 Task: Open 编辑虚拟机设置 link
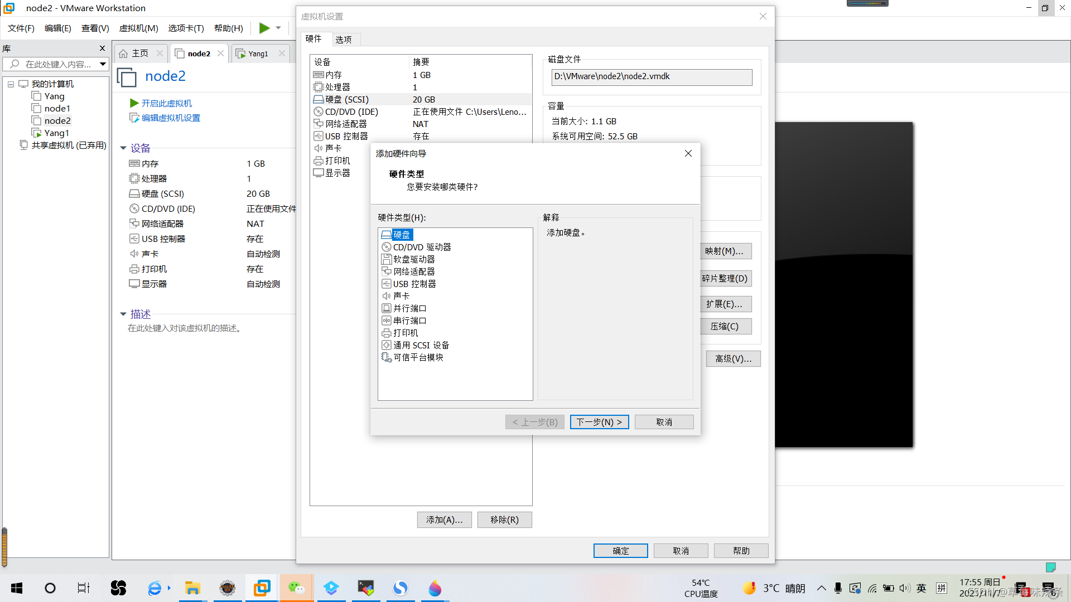(171, 118)
